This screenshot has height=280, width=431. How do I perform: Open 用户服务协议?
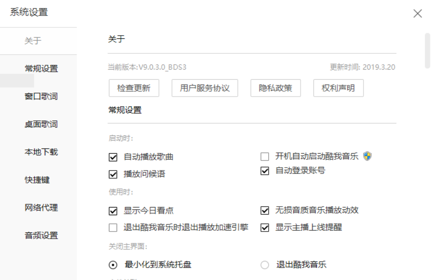coord(205,88)
